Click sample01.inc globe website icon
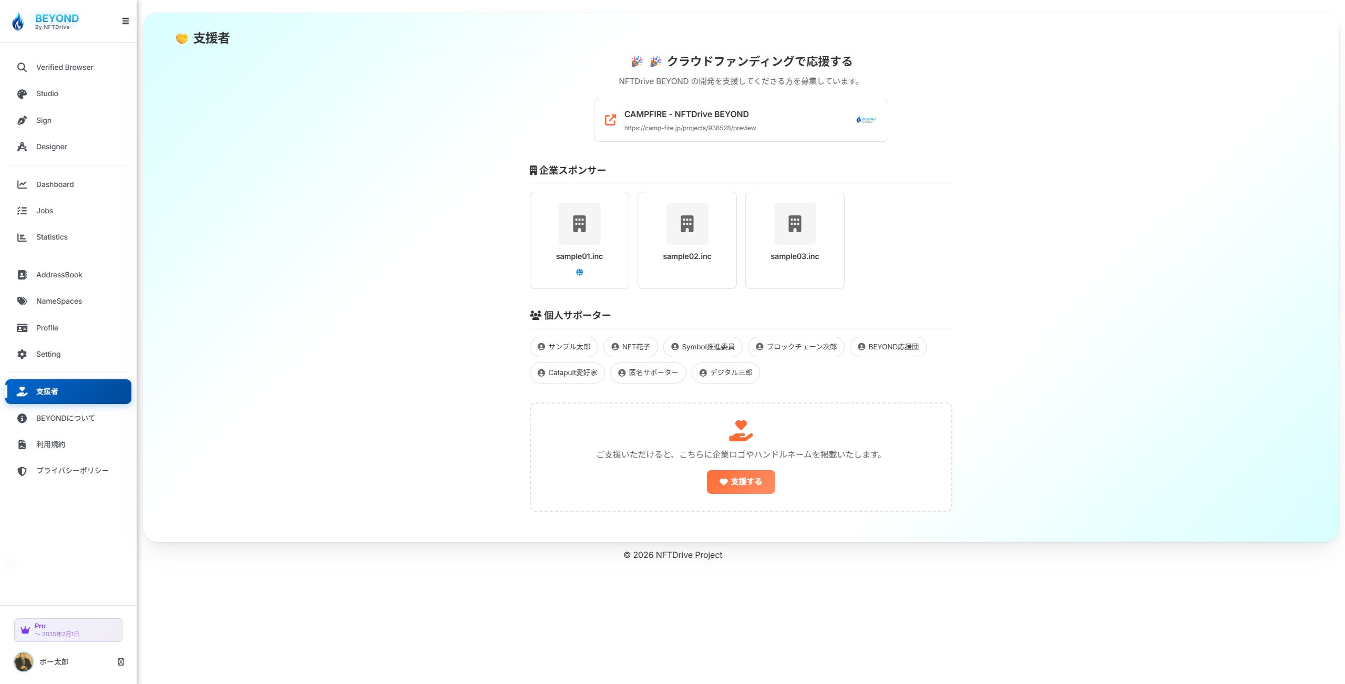Screen dimensions: 1345x684 point(579,272)
